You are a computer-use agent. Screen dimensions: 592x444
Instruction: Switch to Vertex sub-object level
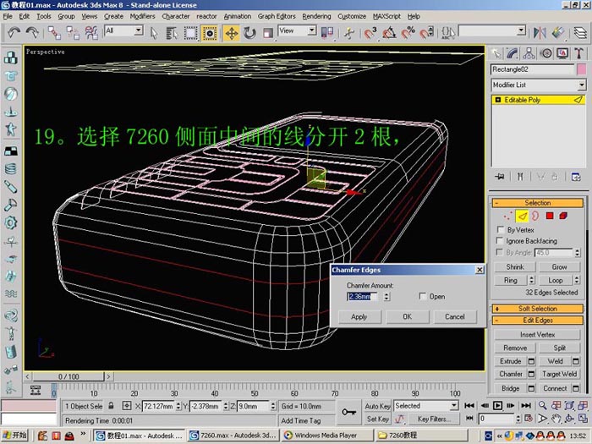coord(507,216)
